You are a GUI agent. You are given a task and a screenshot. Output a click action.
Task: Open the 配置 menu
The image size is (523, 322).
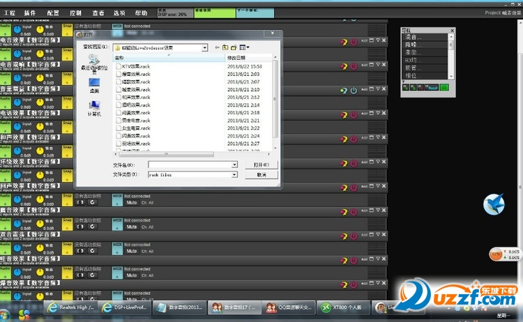53,13
